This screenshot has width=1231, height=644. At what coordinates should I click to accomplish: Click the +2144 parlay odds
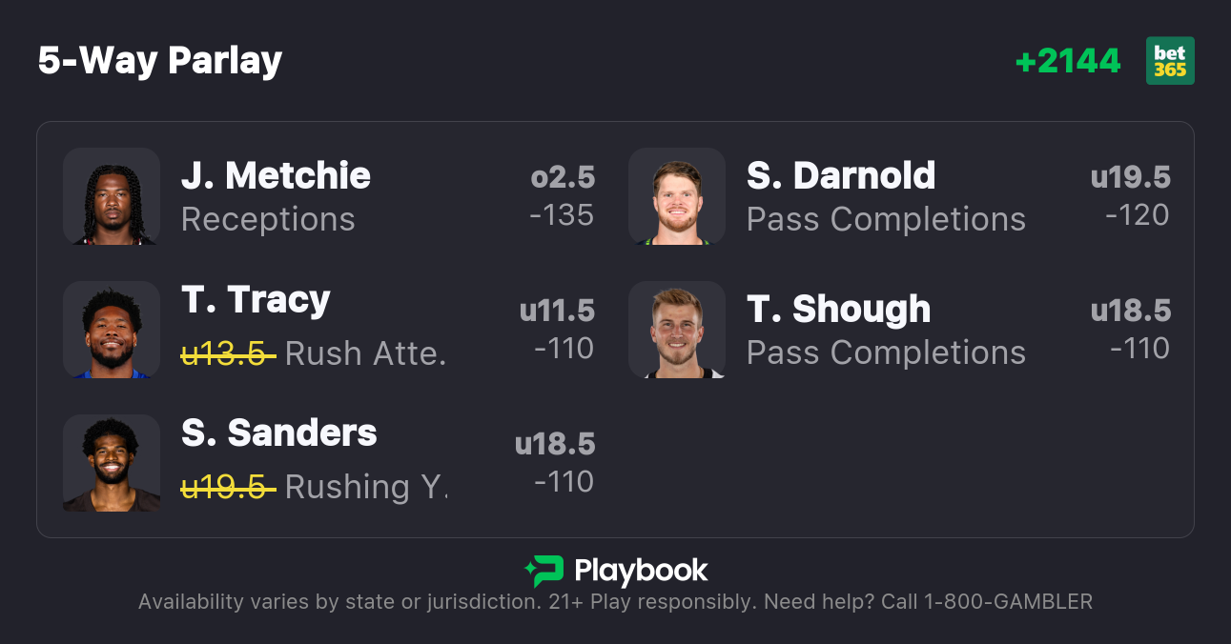[x=1068, y=61]
